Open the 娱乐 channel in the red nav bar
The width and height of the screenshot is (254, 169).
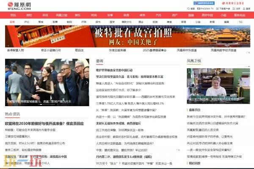78,15
